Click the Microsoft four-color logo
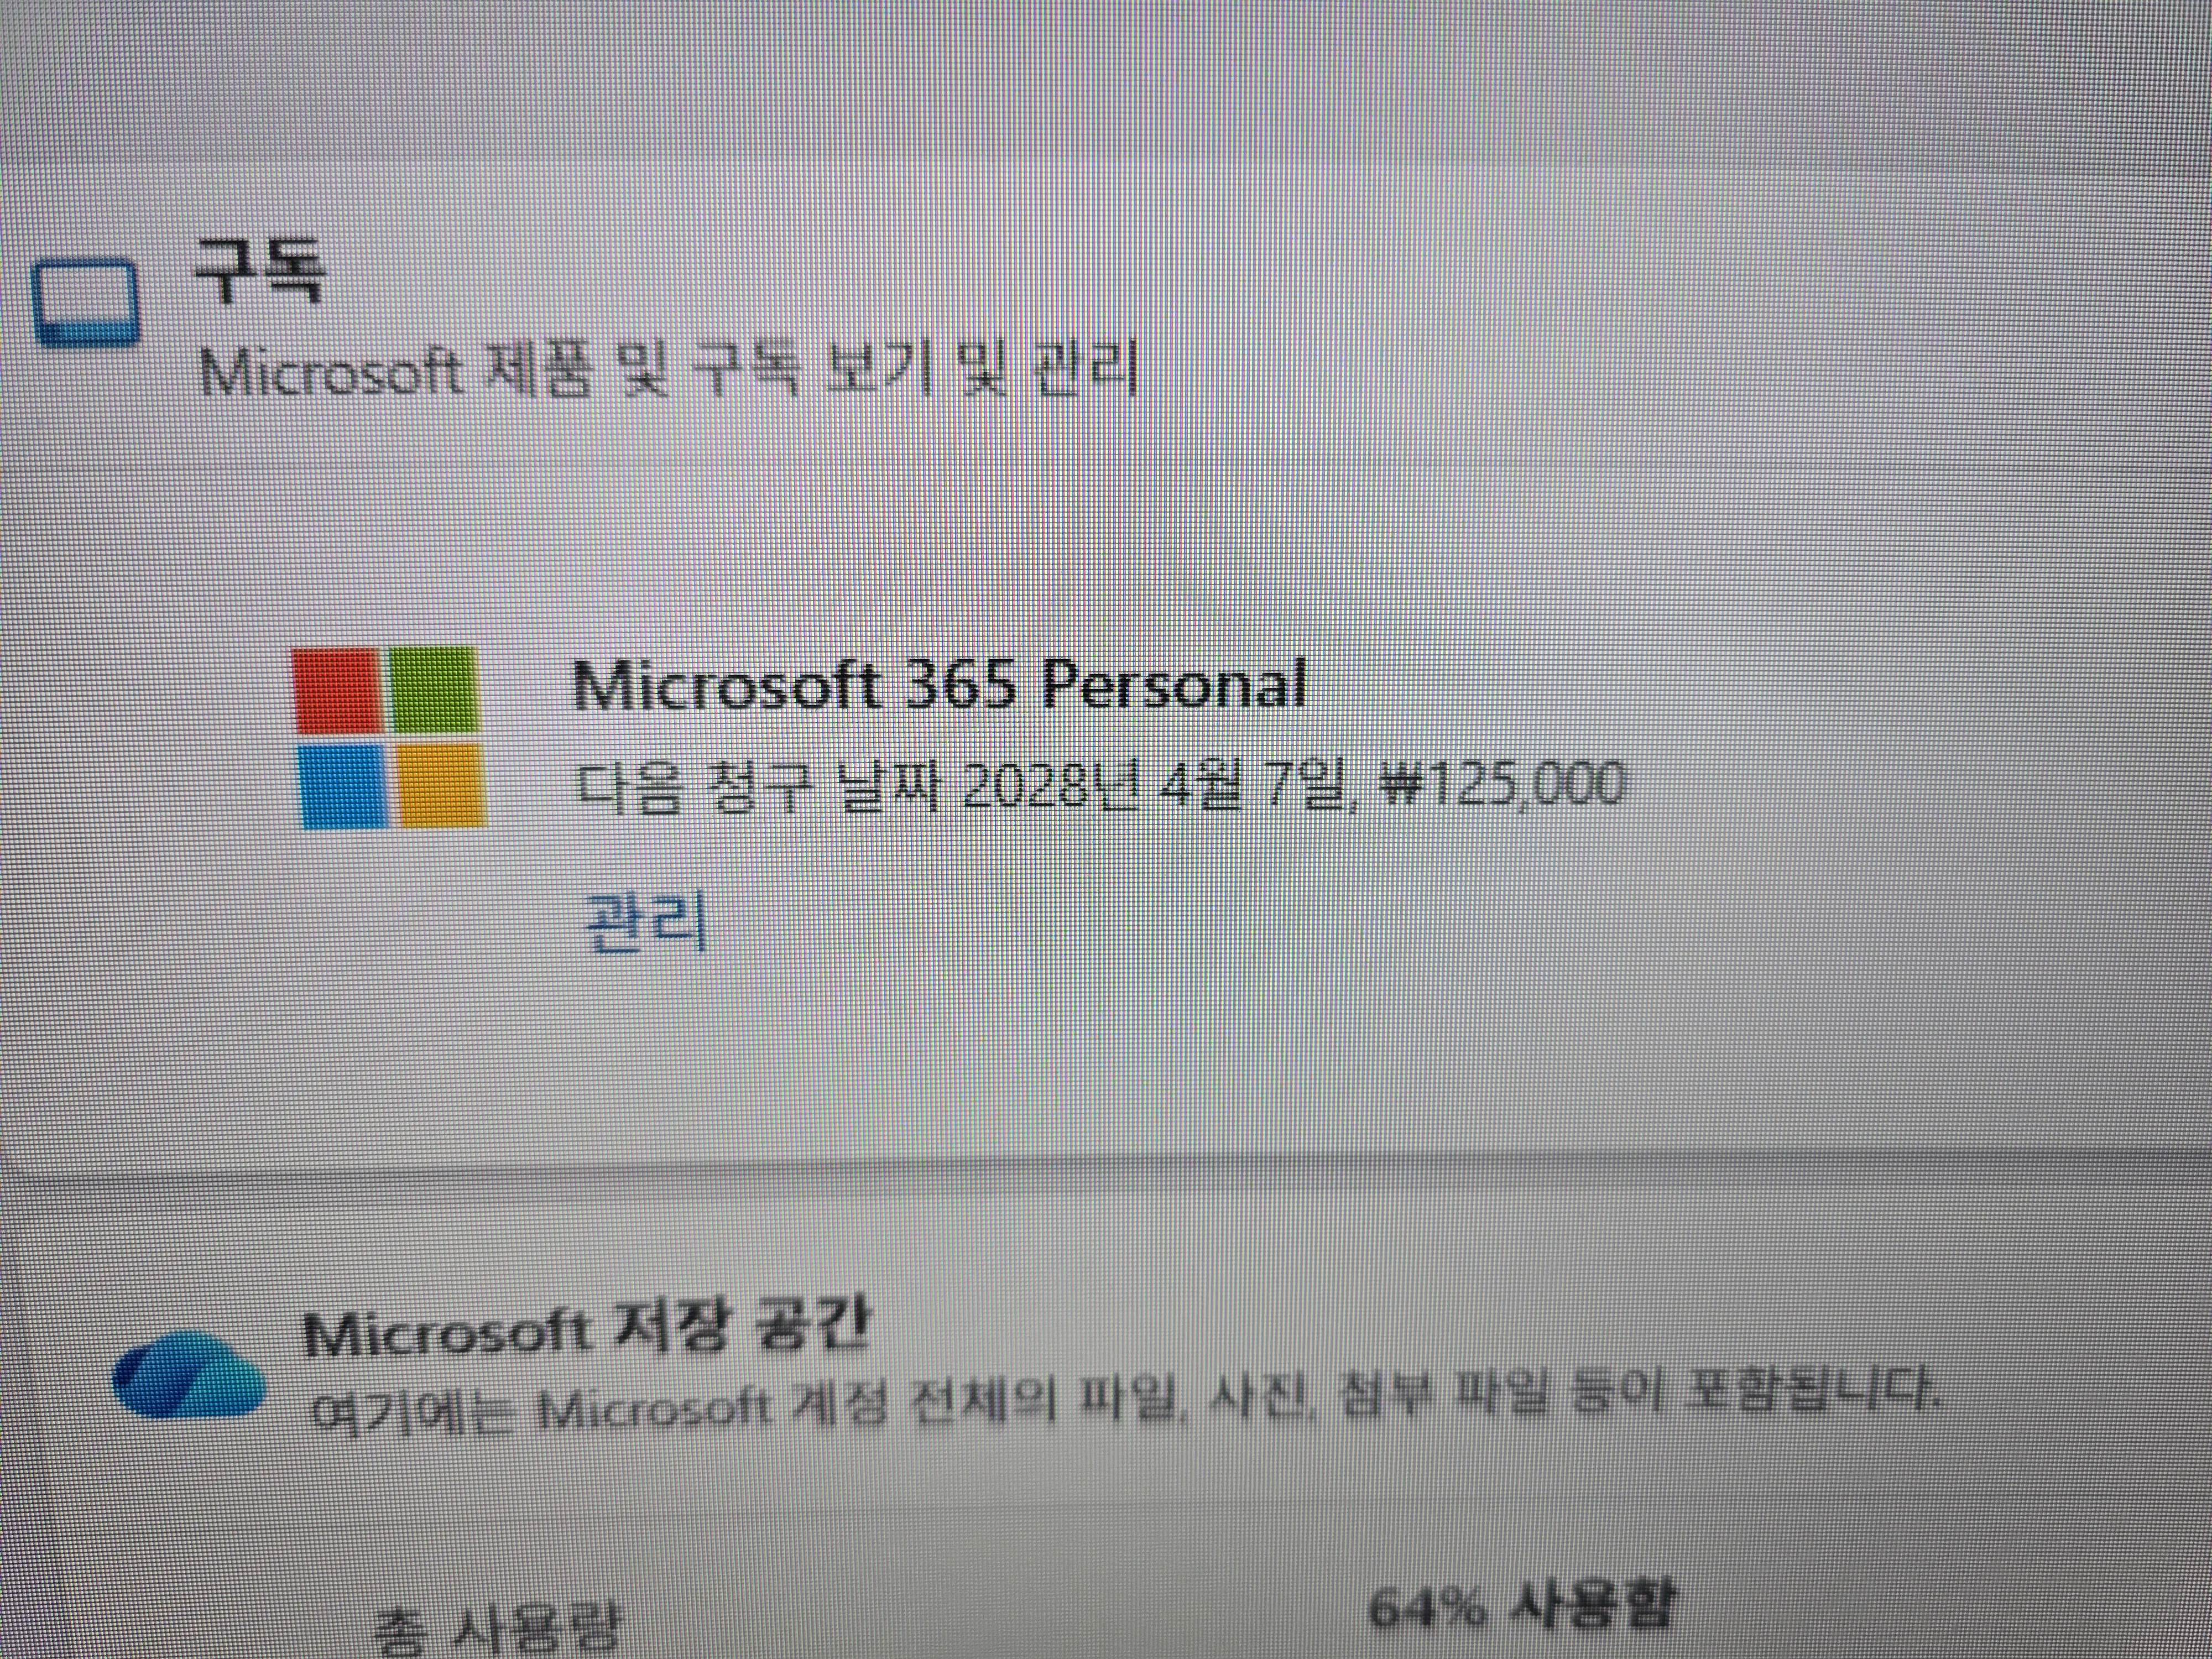 [389, 737]
